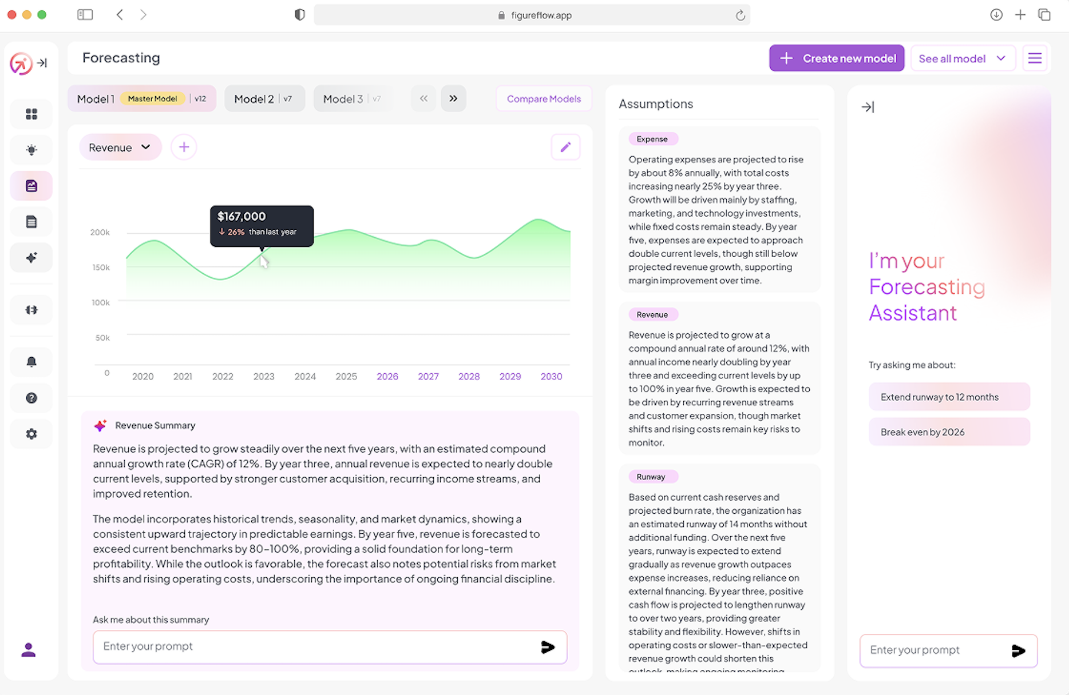Screen dimensions: 1069x695
Task: Click the 2028 year label on chart
Action: [x=469, y=377]
